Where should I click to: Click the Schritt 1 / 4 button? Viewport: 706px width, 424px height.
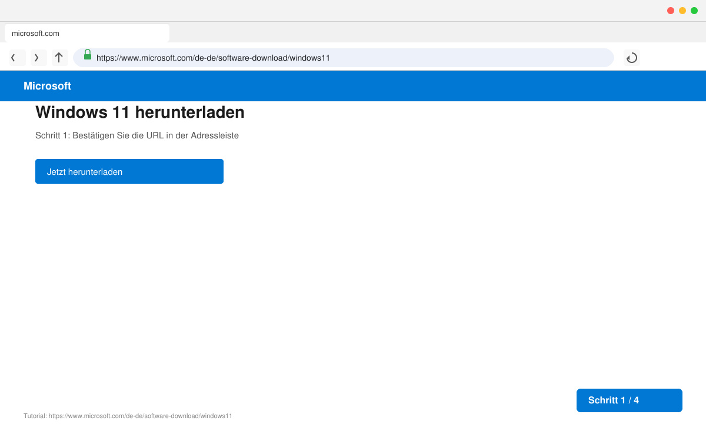tap(630, 400)
